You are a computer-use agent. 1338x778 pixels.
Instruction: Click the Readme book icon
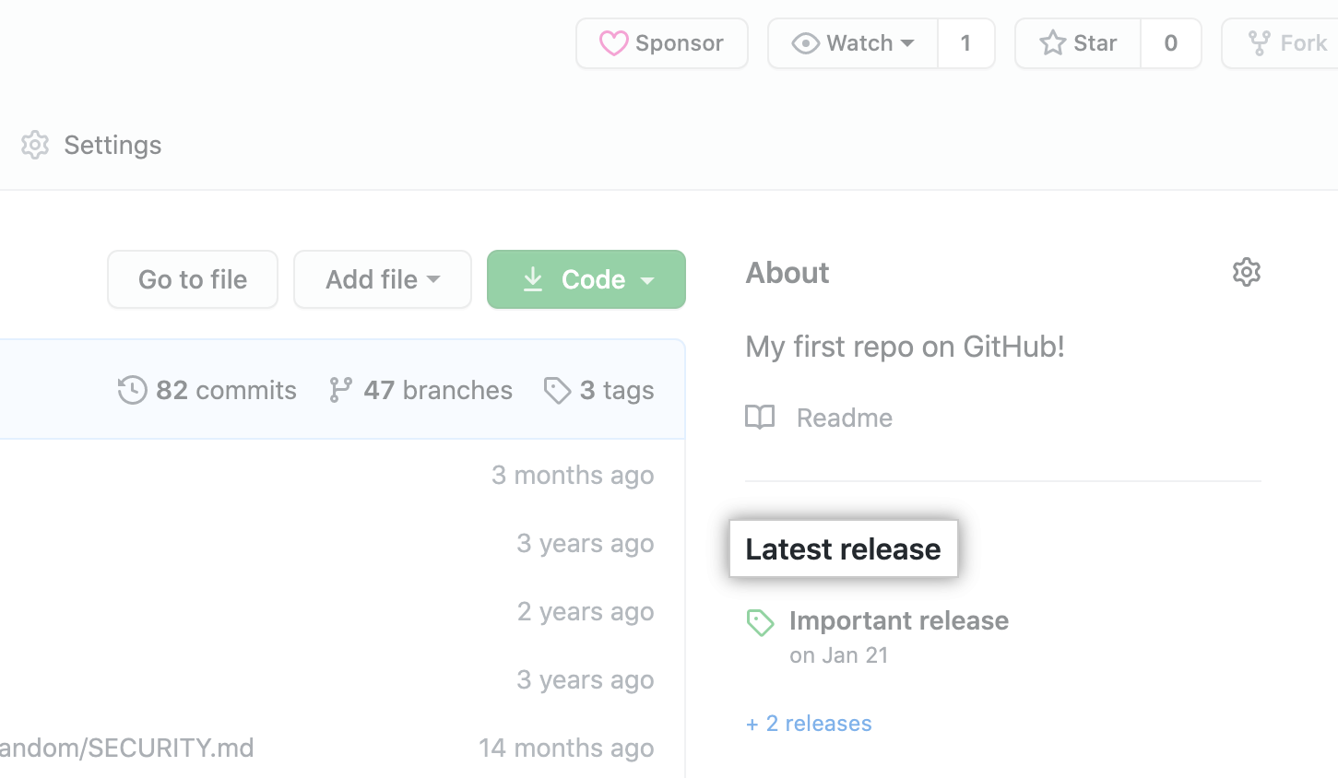click(760, 418)
